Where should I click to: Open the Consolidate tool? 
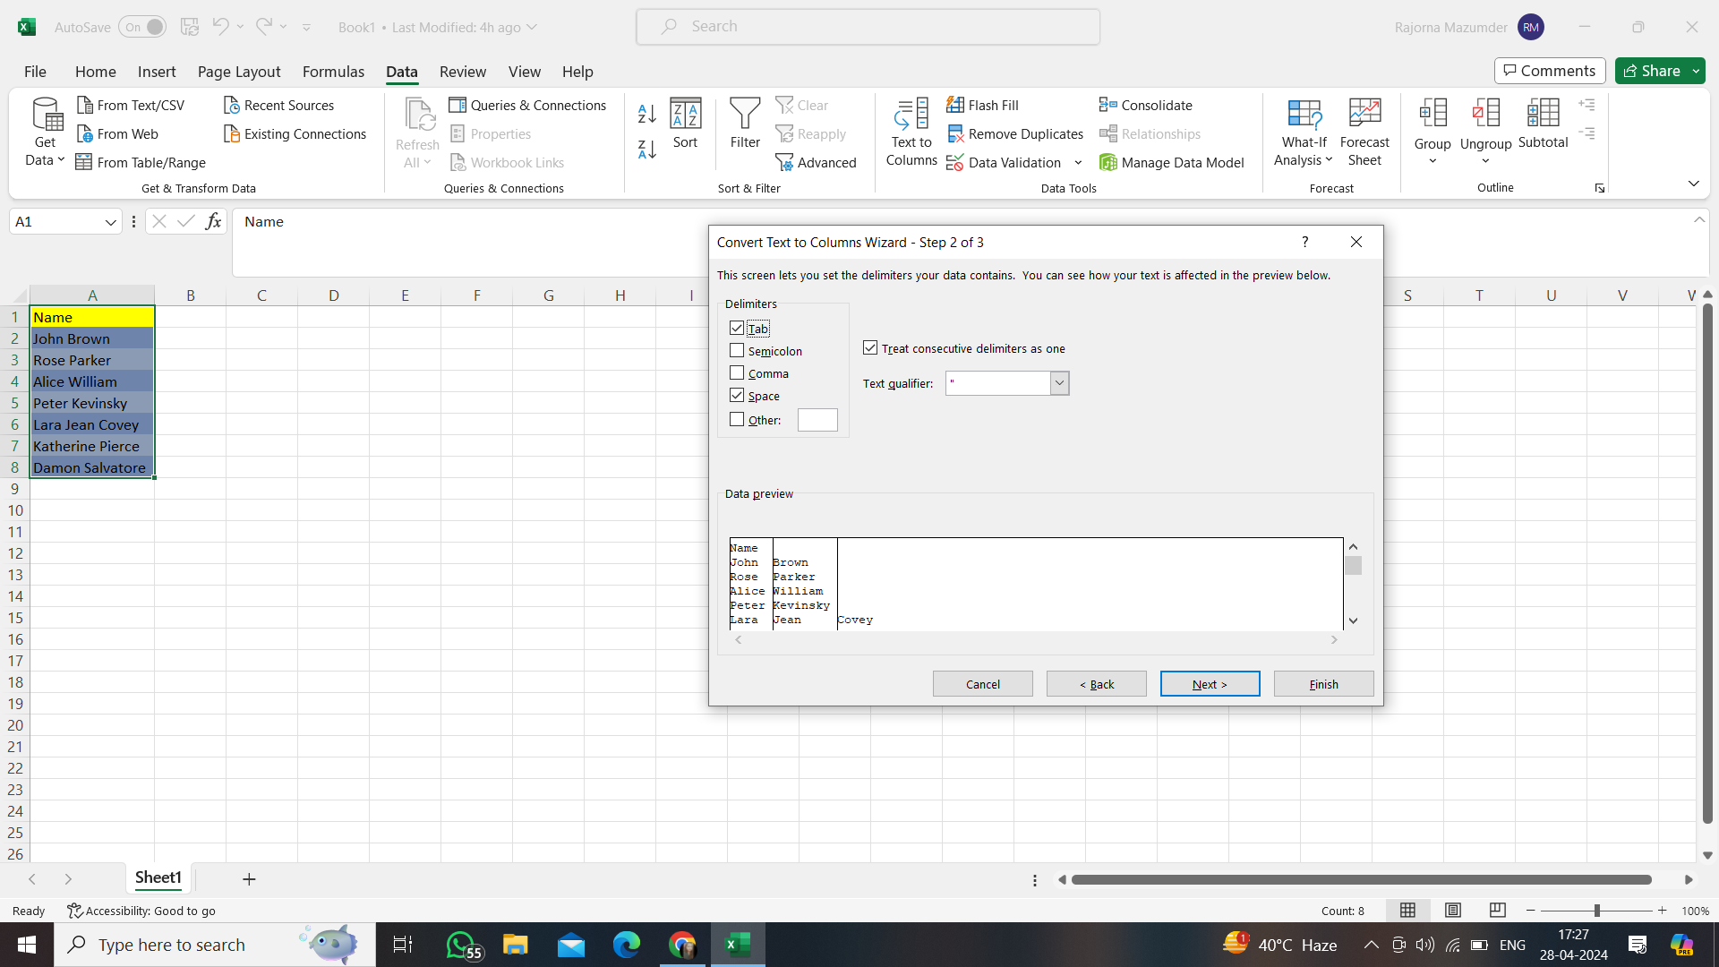1146,105
